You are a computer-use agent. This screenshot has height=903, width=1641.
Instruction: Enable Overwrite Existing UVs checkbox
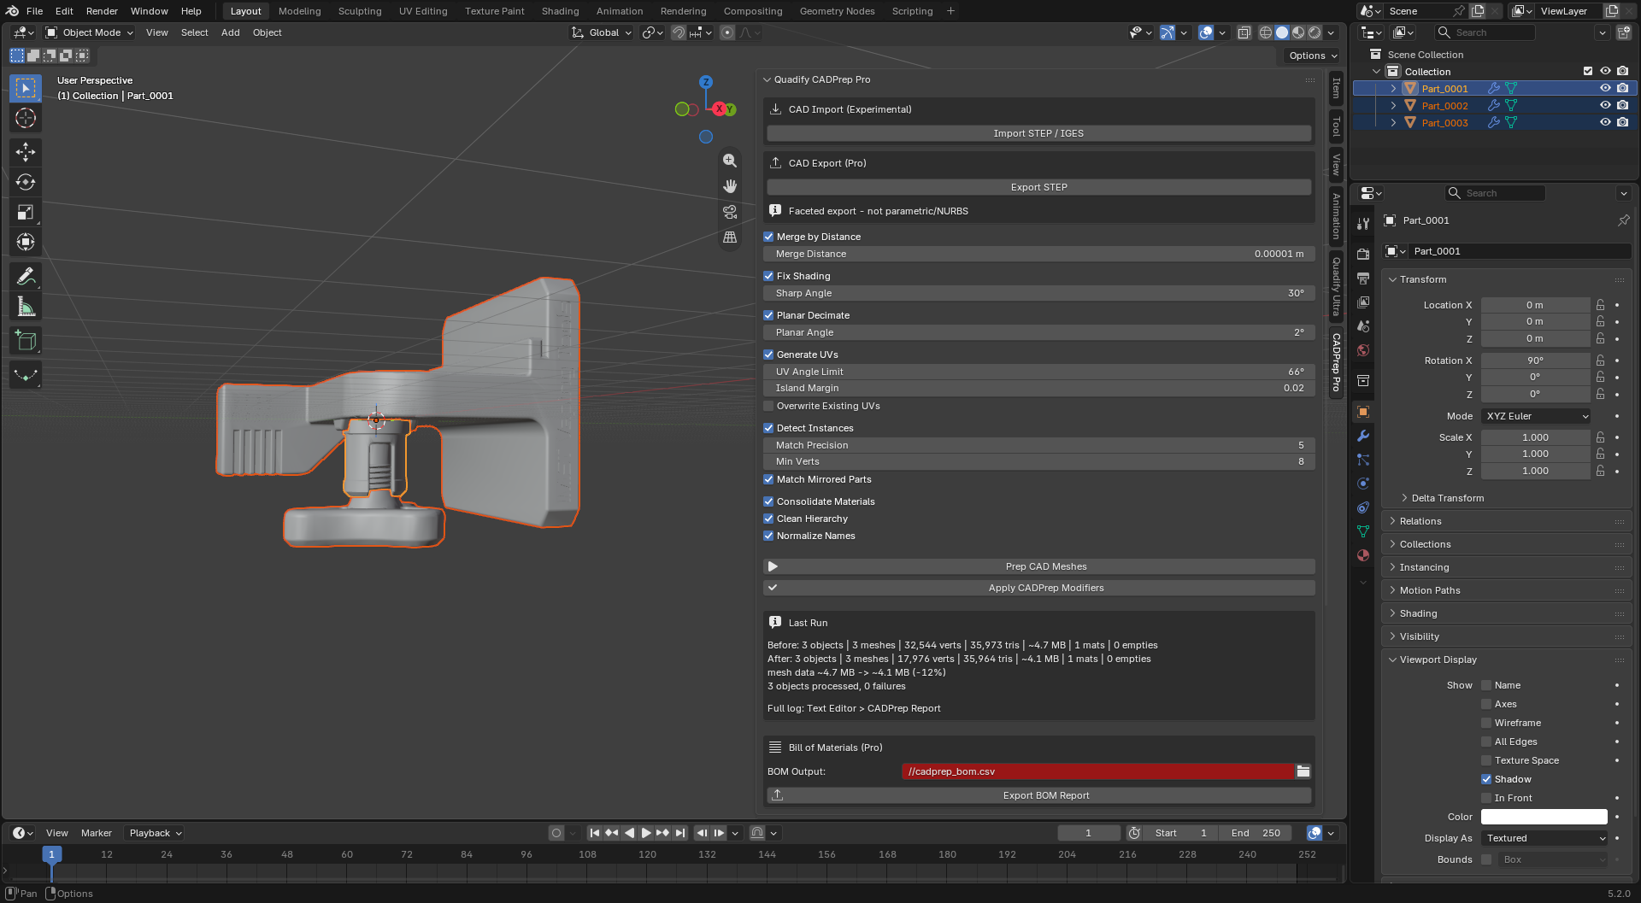point(768,406)
